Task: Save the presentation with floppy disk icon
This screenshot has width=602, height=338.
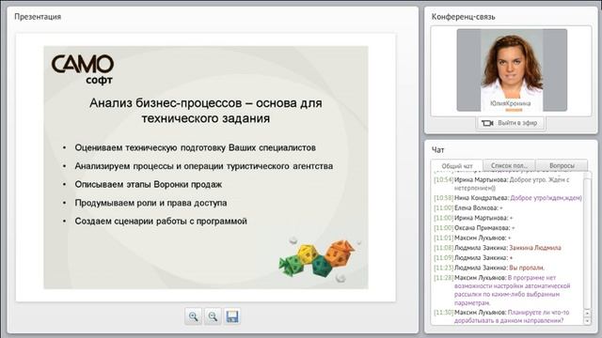Action: [232, 316]
